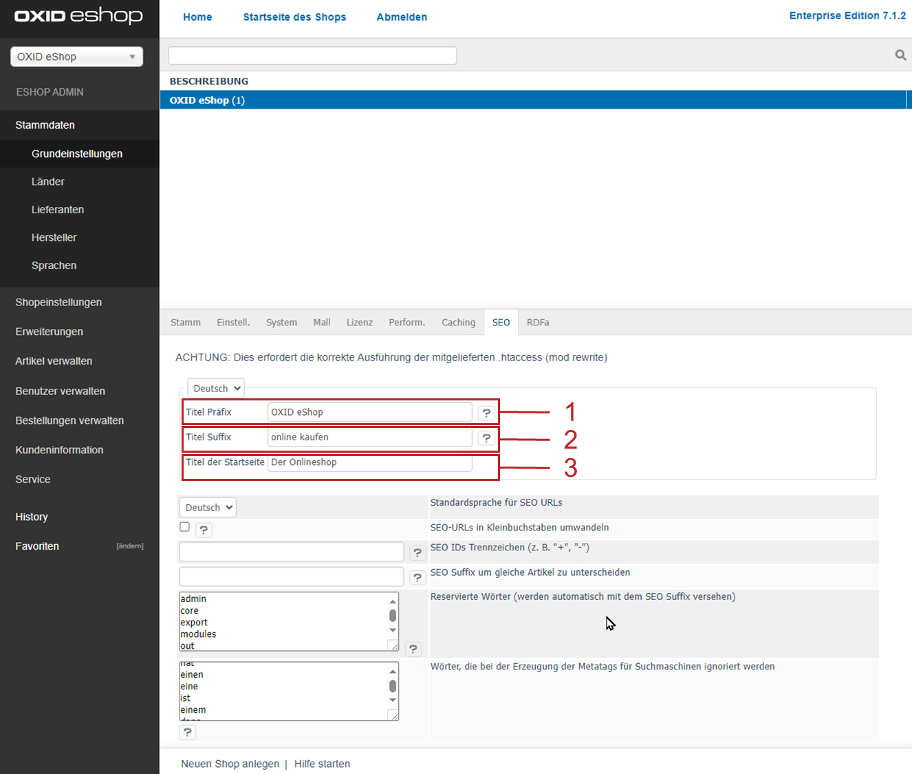Focus the Titel der Startseite input
This screenshot has height=774, width=912.
tap(370, 462)
